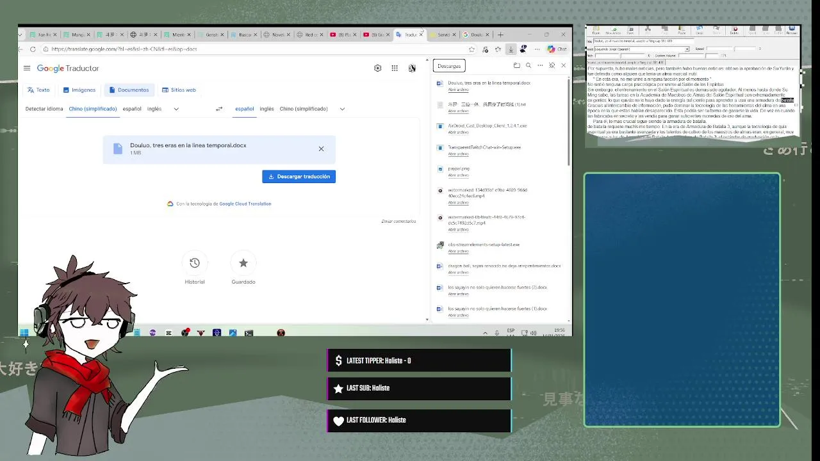Open the downloads folder from Descargas panel
Image resolution: width=820 pixels, height=461 pixels.
coord(516,65)
